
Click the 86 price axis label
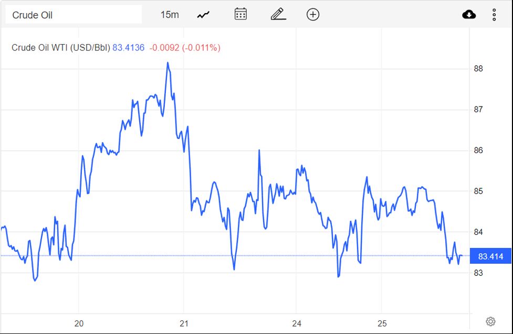point(478,150)
